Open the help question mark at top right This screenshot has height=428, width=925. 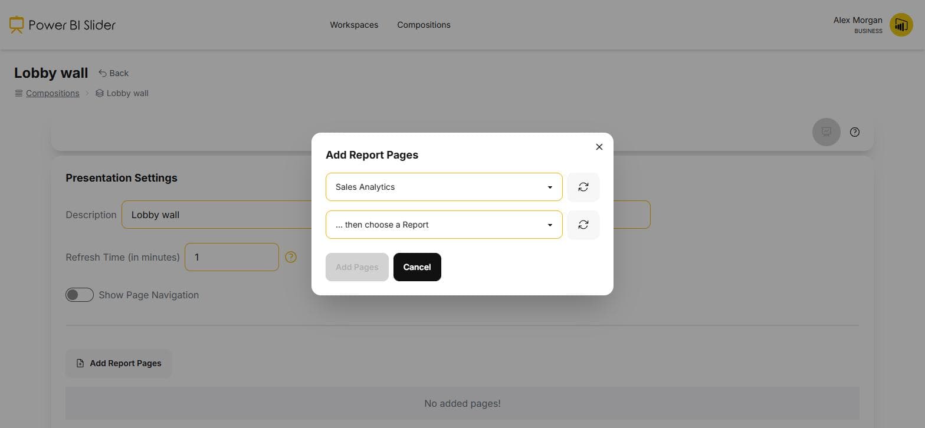coord(855,132)
